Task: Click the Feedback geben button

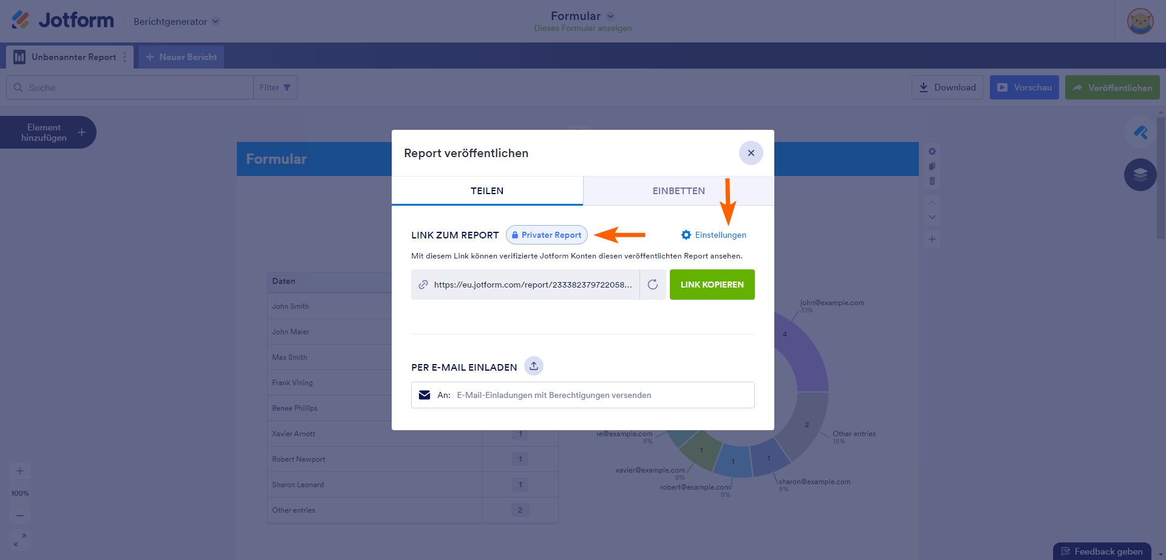Action: point(1102,552)
